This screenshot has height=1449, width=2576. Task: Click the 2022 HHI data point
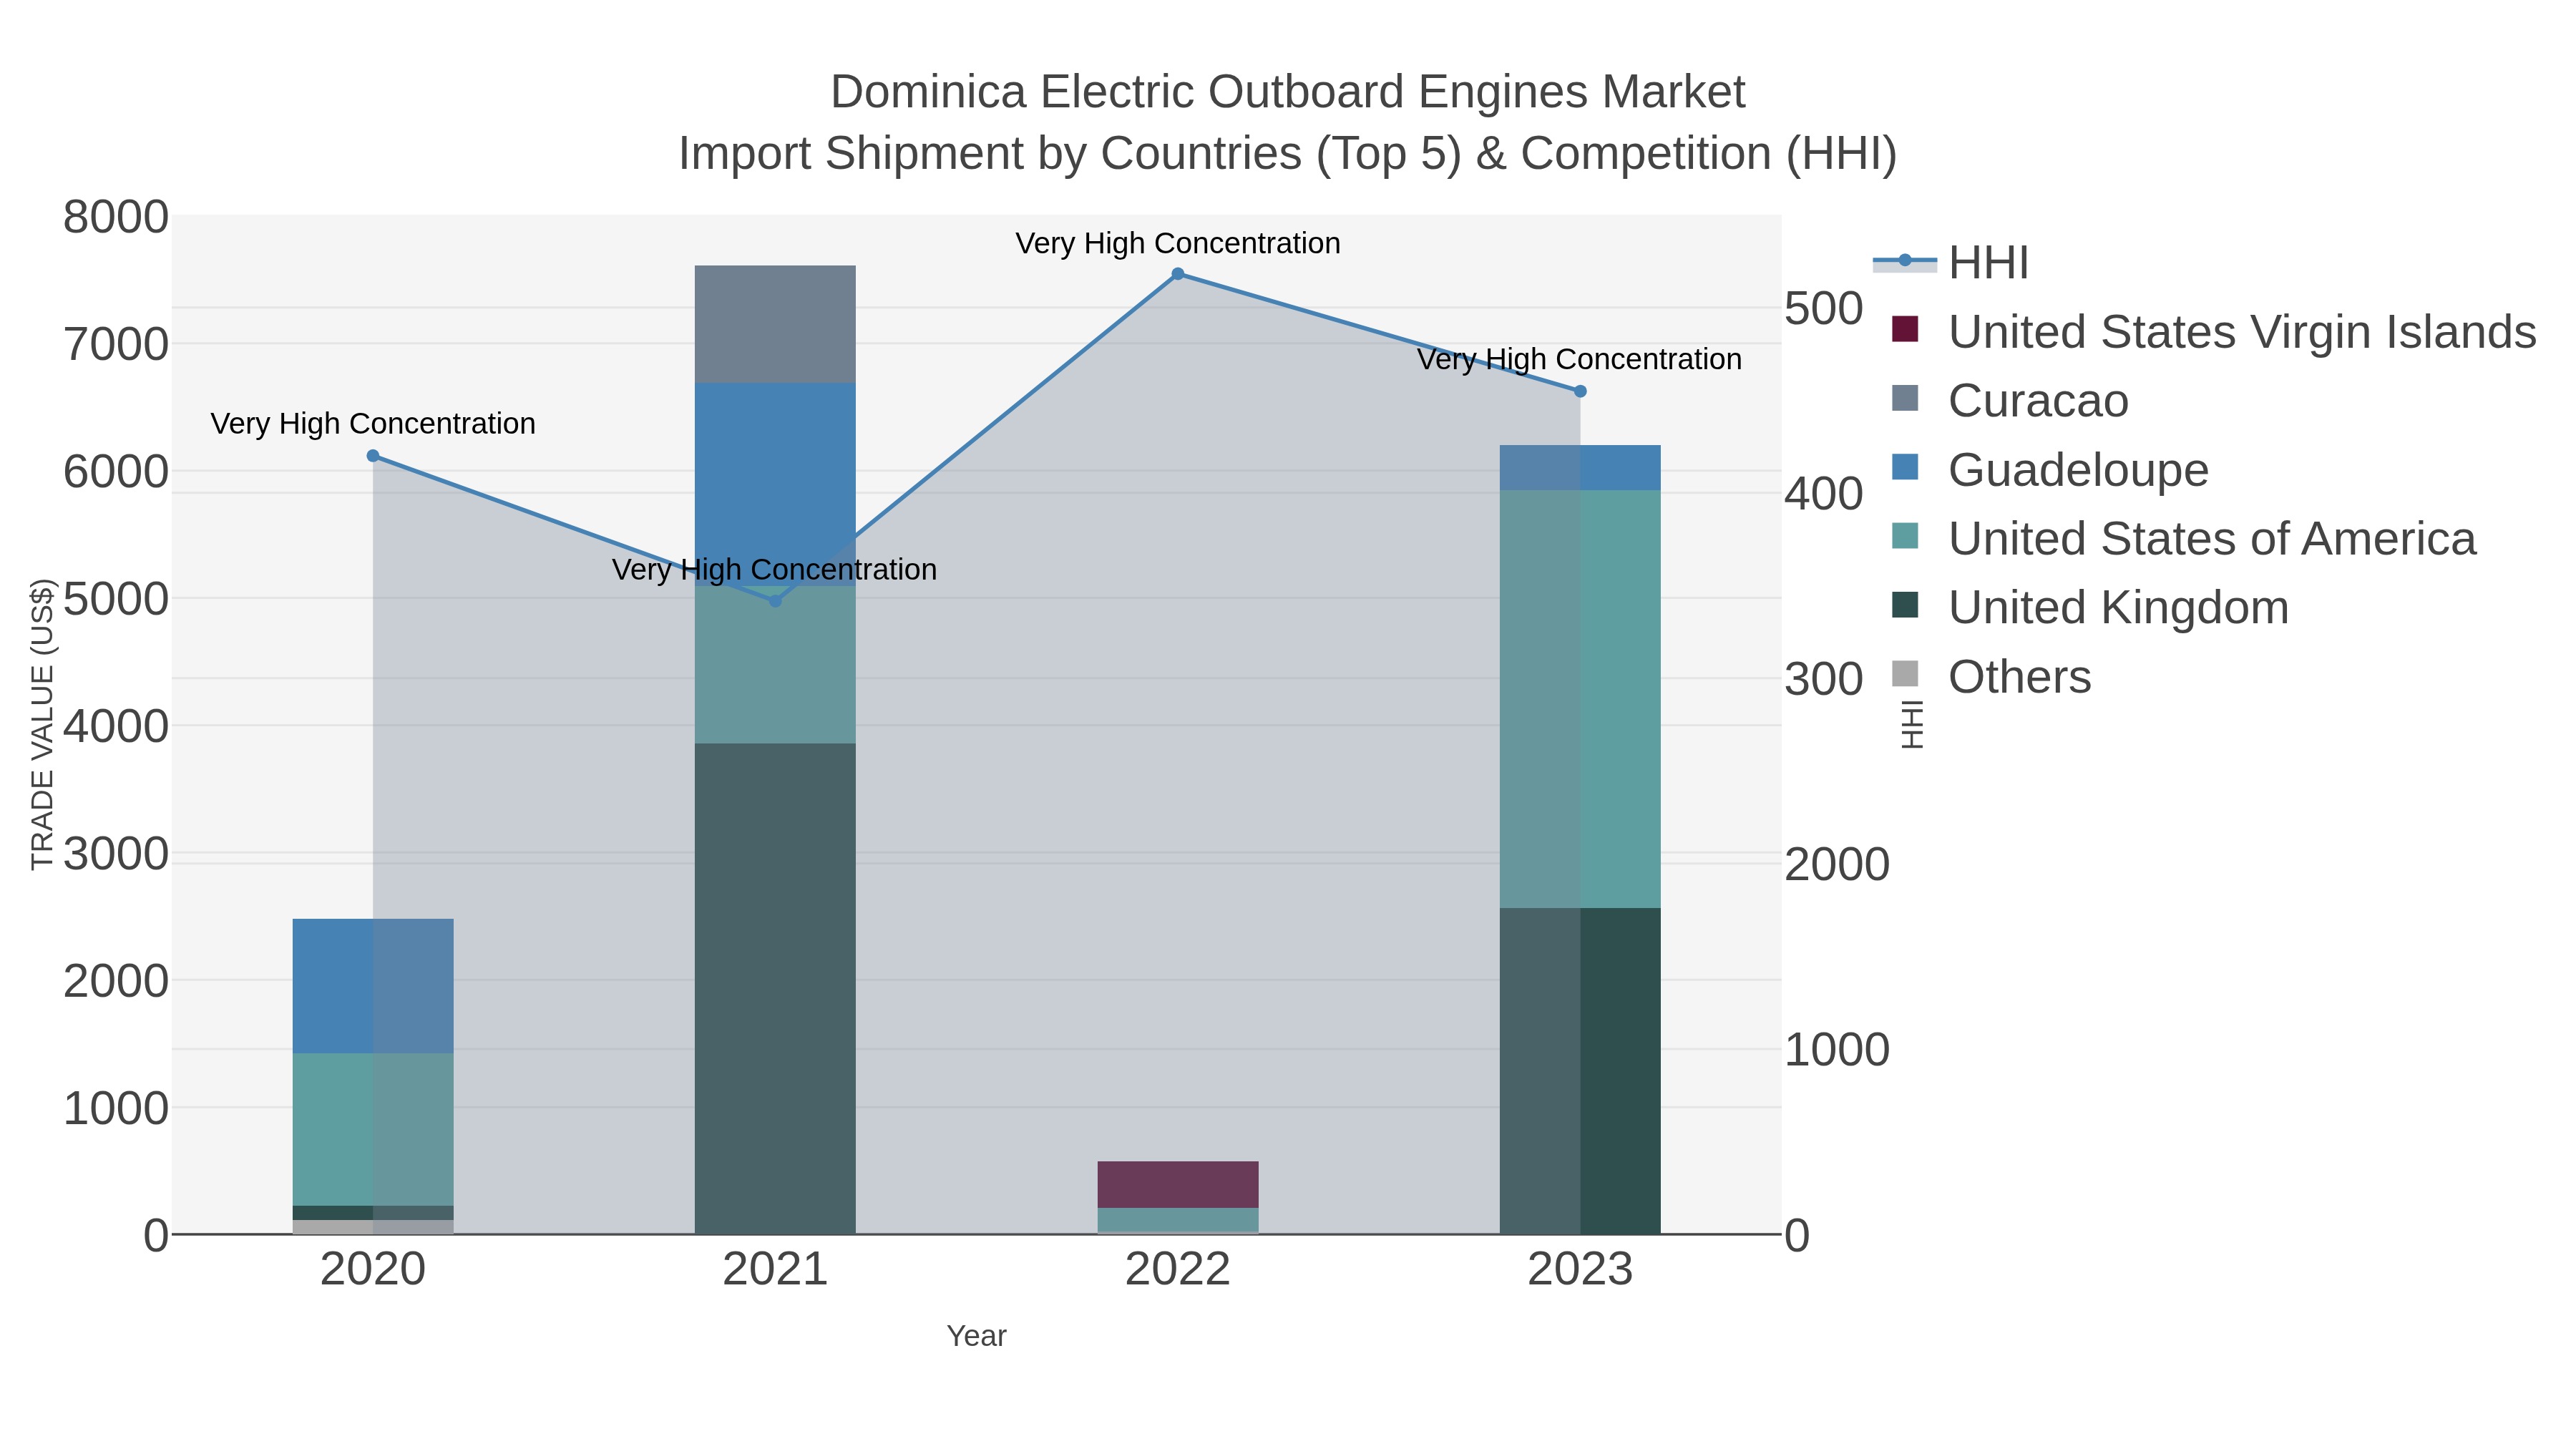tap(1178, 274)
